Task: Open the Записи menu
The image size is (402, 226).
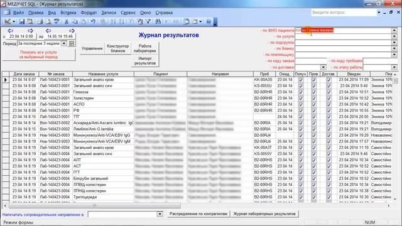Action: point(109,13)
